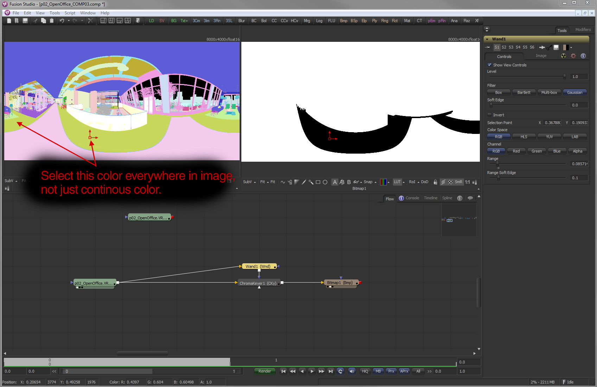
Task: Open the Window menu
Action: tap(88, 13)
